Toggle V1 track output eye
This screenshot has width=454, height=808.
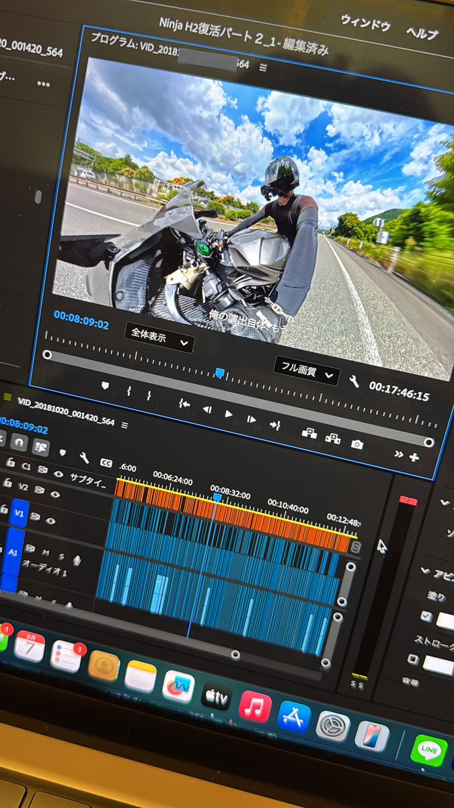(x=51, y=520)
